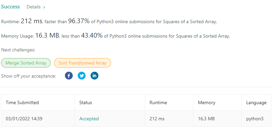This screenshot has height=127, width=272.
Task: Click the Accepted status link
Action: tap(89, 119)
